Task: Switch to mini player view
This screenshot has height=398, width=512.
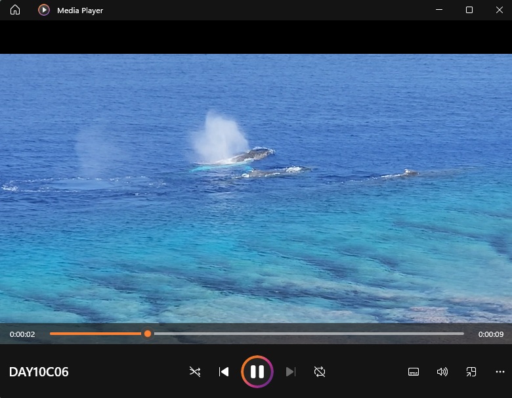Action: pyautogui.click(x=471, y=372)
